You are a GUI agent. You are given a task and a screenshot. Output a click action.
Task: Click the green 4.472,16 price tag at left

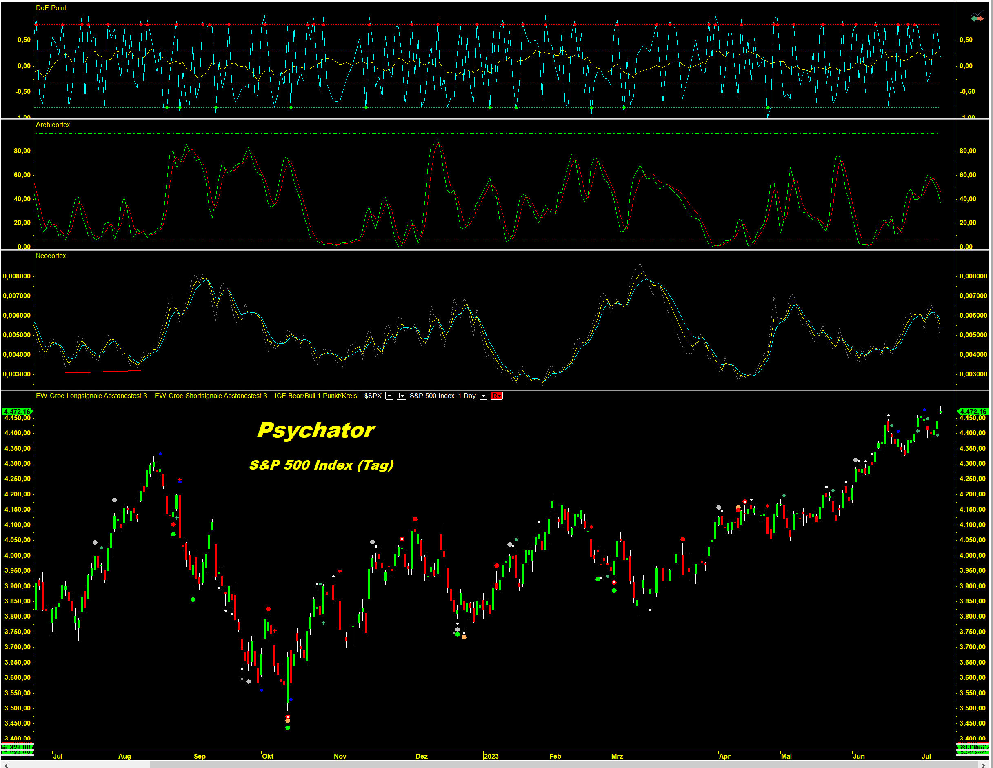[x=17, y=411]
